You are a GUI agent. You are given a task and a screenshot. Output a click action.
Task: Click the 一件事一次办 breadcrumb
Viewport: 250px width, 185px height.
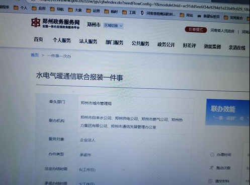tap(59, 56)
